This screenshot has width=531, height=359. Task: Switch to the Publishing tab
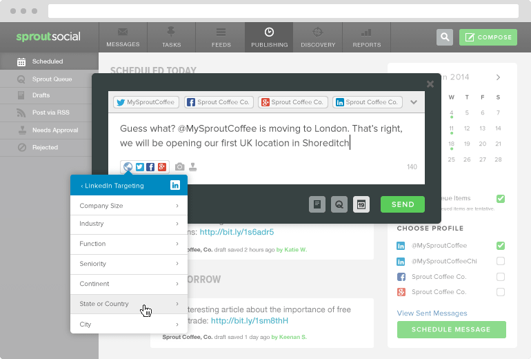tap(269, 37)
